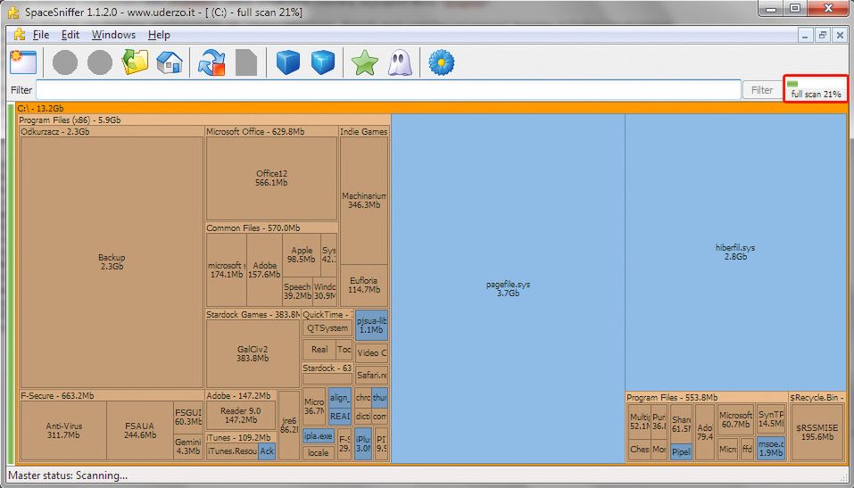Start a new master scan with the refresh icon
The width and height of the screenshot is (854, 488).
[211, 62]
